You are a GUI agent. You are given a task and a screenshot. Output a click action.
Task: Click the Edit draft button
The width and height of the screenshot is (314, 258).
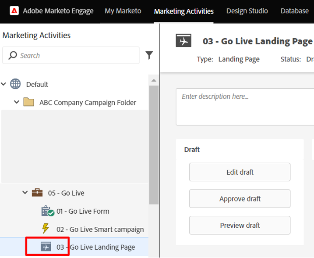pos(240,172)
